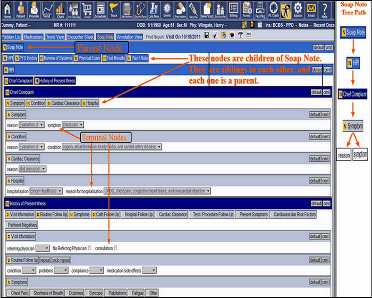
Task: Switch to the Problem List tab
Action: point(11,37)
